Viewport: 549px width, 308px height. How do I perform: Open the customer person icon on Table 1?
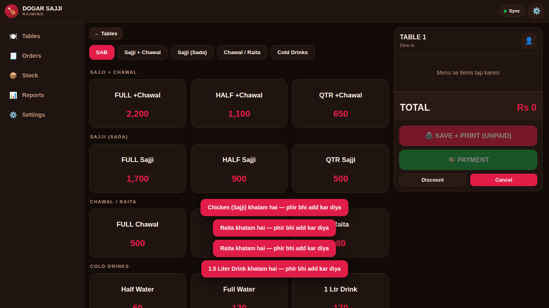coord(529,41)
